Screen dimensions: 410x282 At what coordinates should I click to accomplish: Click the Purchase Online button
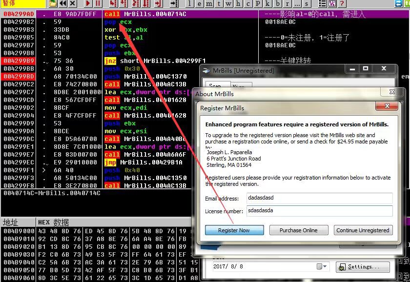click(x=299, y=230)
